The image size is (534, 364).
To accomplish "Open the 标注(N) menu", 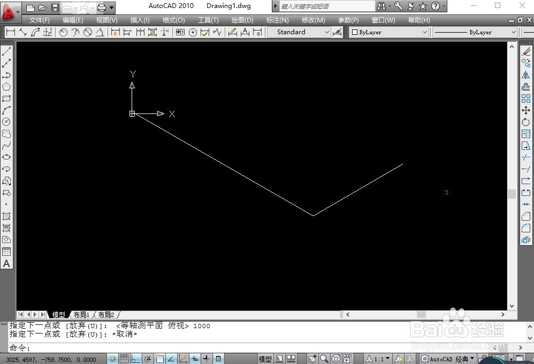I will point(277,20).
